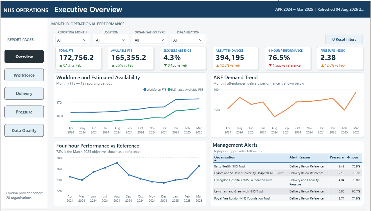Screen dimensions: 371x211
Task: Open the Organisation Type dropdown
Action: tap(150, 40)
